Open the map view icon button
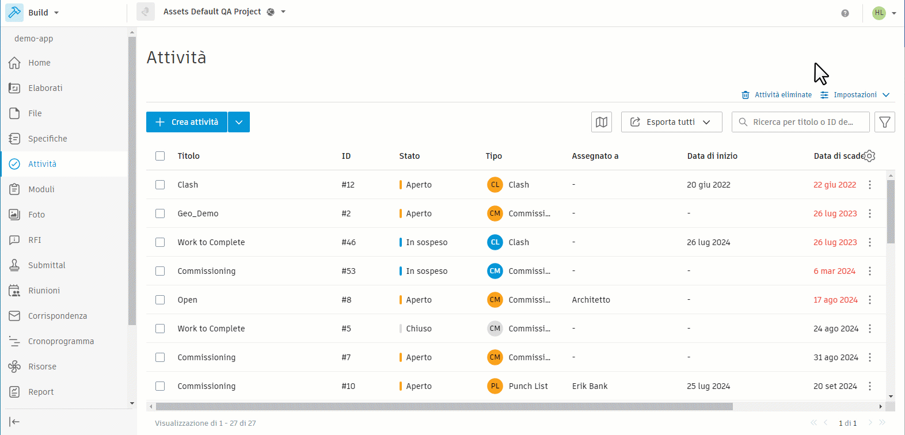Image resolution: width=905 pixels, height=435 pixels. 602,122
